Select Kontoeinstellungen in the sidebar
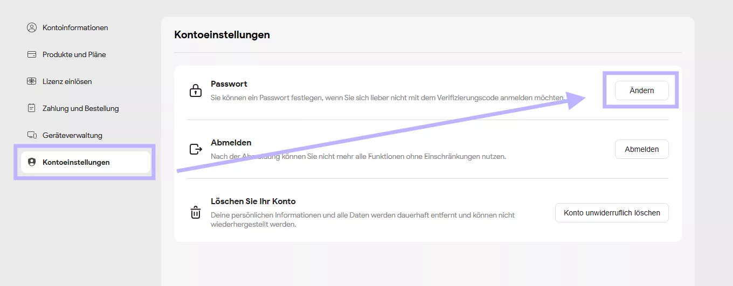The height and width of the screenshot is (286, 733). (x=86, y=162)
